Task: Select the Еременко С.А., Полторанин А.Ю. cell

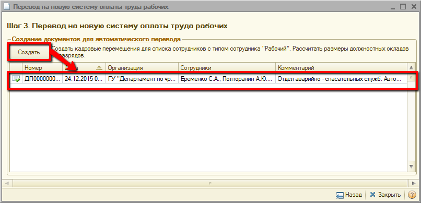Action: coord(227,79)
